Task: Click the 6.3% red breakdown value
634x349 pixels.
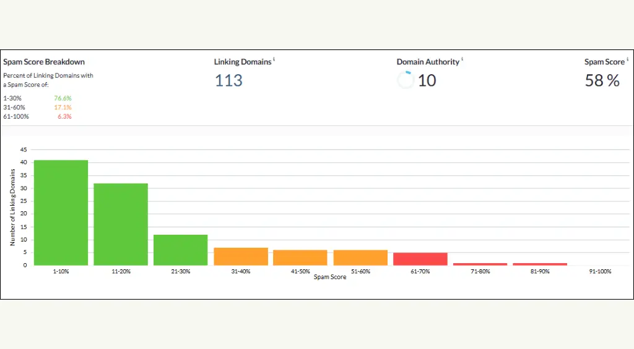Action: pyautogui.click(x=64, y=116)
